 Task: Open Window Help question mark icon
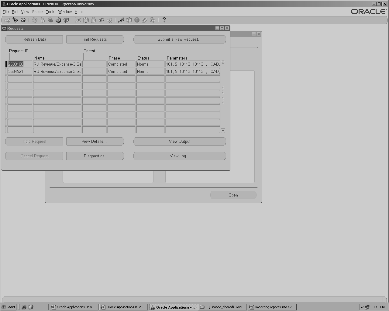164,20
